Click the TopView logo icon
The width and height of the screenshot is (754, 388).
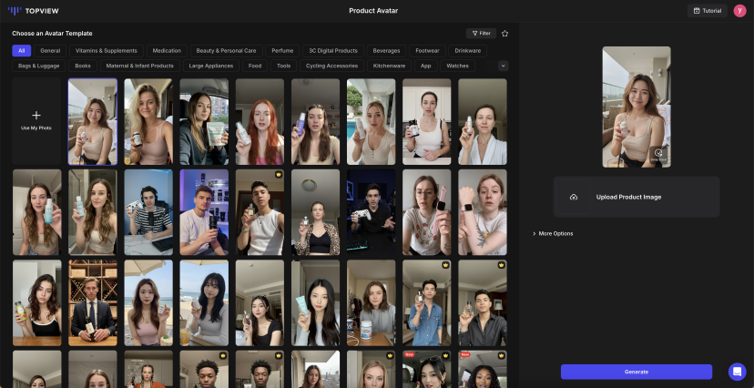click(x=15, y=11)
